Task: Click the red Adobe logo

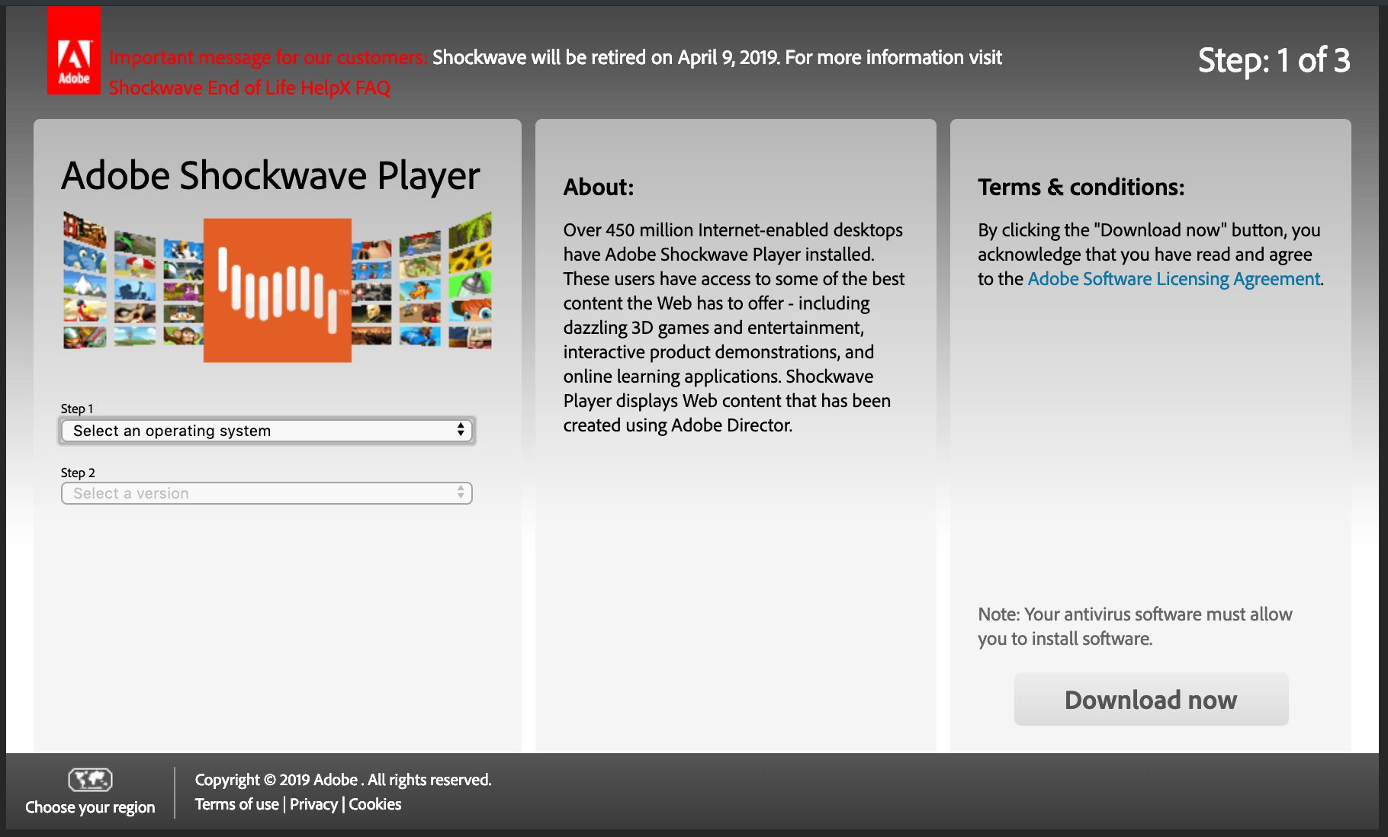Action: coord(74,50)
